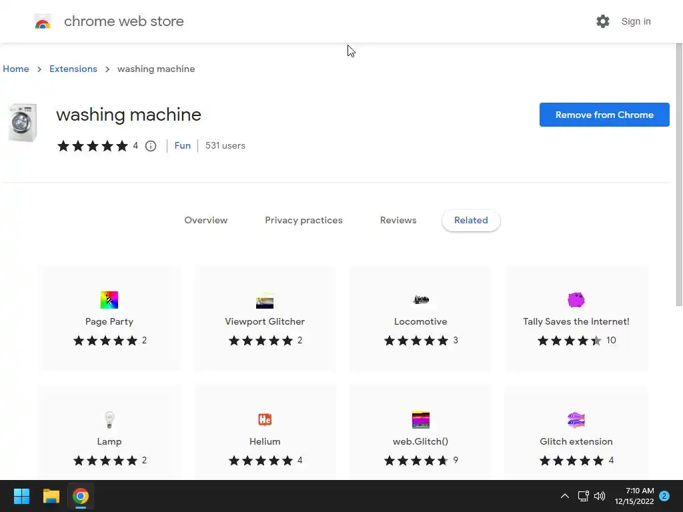Open the Lamp light bulb icon
Image resolution: width=683 pixels, height=512 pixels.
tap(109, 420)
